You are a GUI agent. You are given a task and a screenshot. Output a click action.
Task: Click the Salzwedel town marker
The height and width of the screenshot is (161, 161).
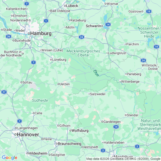point(89,94)
